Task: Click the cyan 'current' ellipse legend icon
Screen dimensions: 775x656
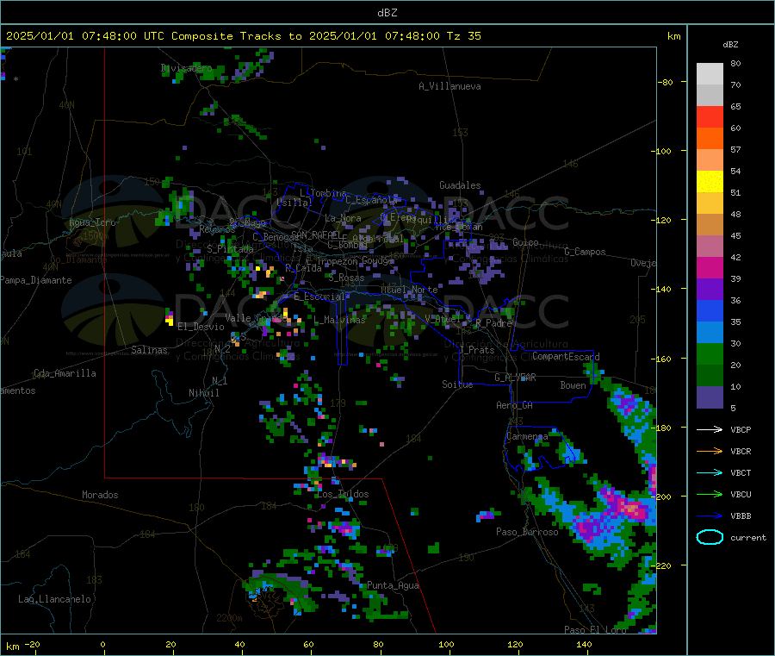Action: click(710, 537)
